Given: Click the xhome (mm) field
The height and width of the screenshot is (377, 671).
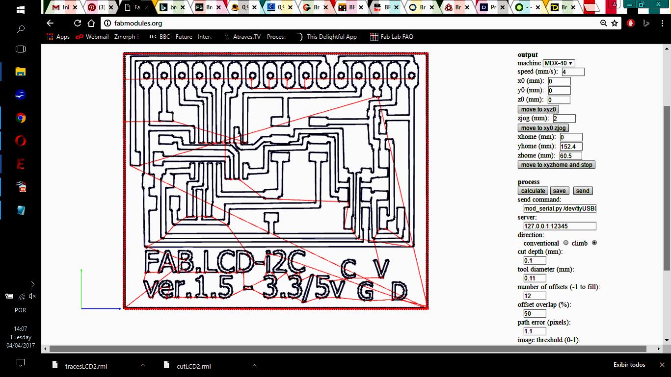Looking at the screenshot, I should [x=571, y=137].
